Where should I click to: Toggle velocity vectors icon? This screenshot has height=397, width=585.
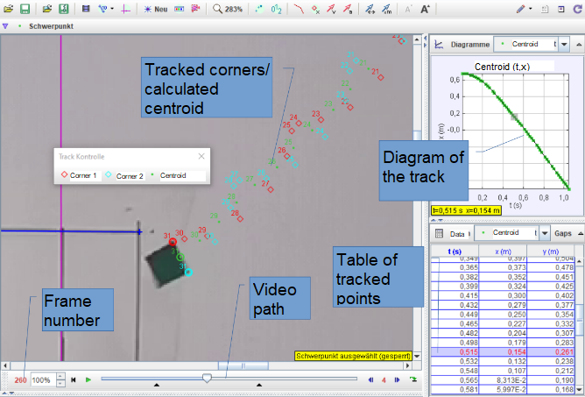pos(331,9)
